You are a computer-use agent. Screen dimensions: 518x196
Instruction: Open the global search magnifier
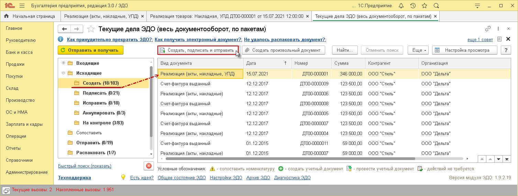coord(436,6)
